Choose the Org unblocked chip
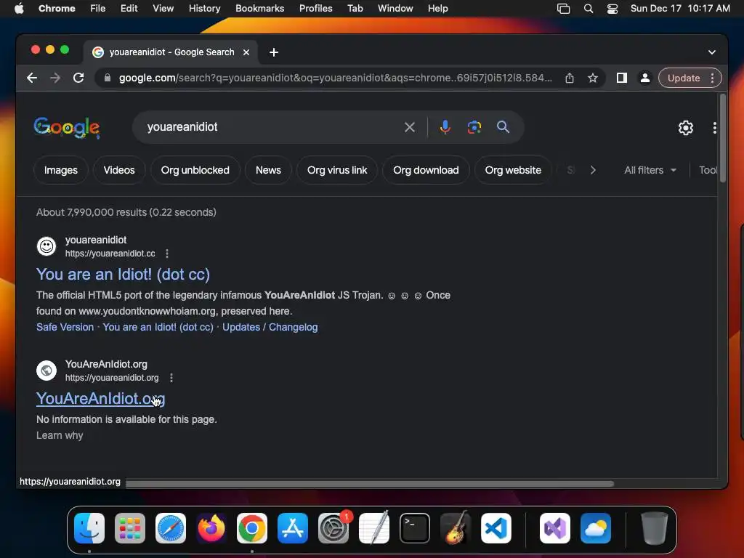Viewport: 744px width, 558px height. point(195,170)
